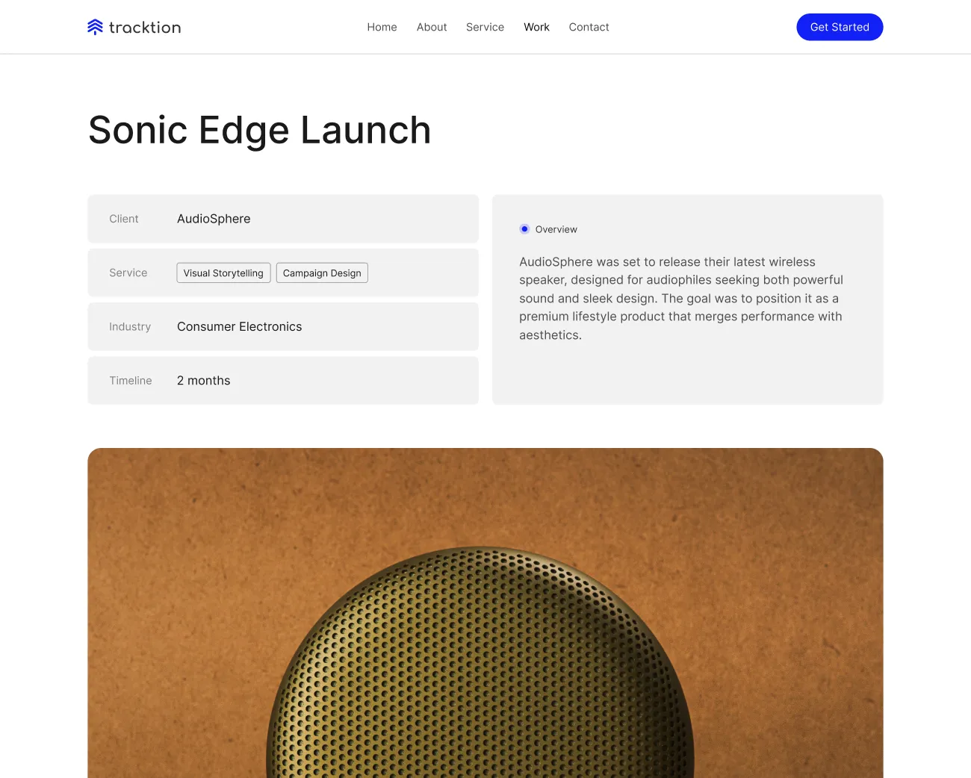Open the Service menu item
This screenshot has height=778, width=971.
pyautogui.click(x=485, y=27)
